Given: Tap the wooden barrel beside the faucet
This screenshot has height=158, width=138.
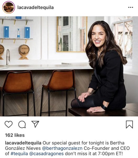Looking at the screenshot, I should pyautogui.click(x=24, y=52).
